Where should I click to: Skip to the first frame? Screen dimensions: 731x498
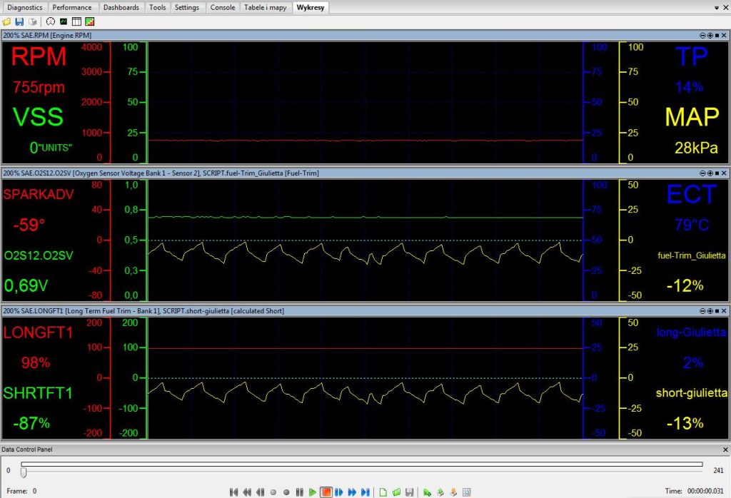[x=233, y=492]
